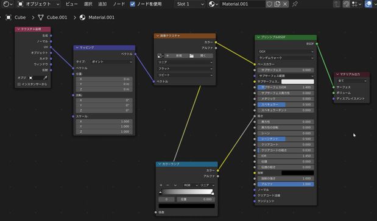Open the Mapping type Point dropdown
The image size is (377, 221).
tap(112, 61)
